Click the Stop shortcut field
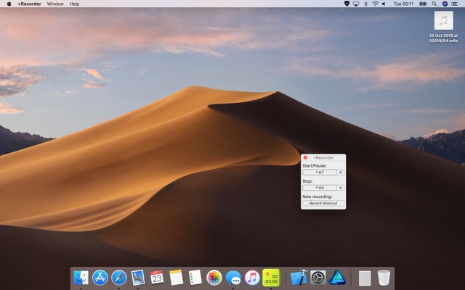The image size is (465, 290). click(320, 188)
